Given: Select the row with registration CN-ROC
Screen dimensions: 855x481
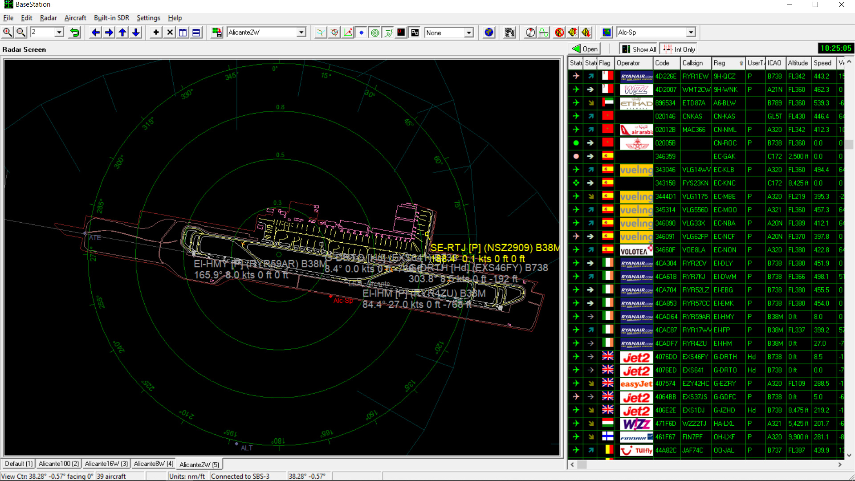Looking at the screenshot, I should pos(707,143).
